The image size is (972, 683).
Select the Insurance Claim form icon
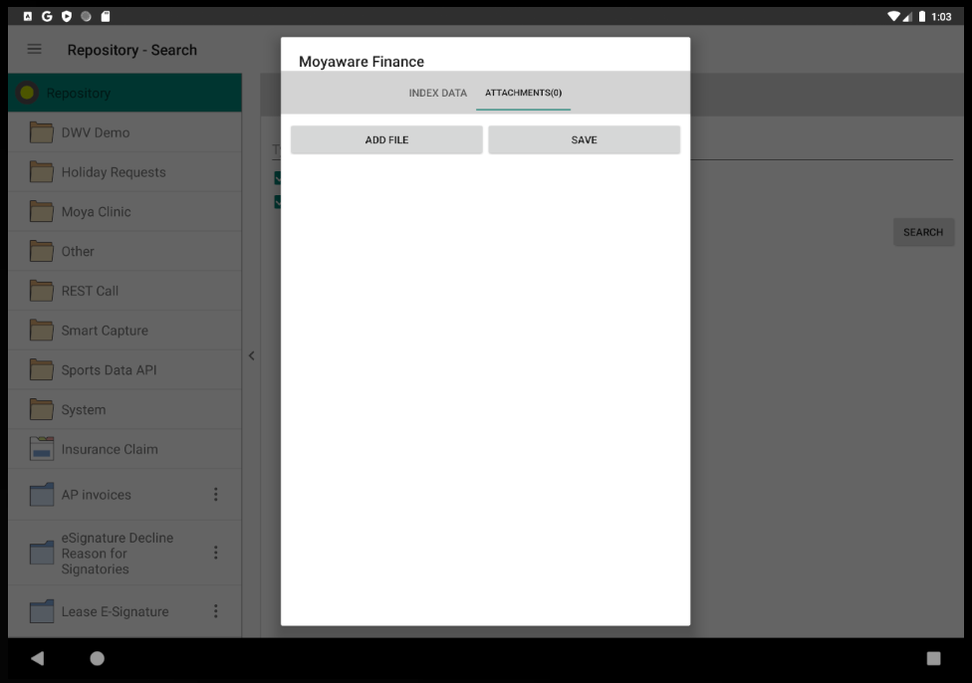(42, 449)
